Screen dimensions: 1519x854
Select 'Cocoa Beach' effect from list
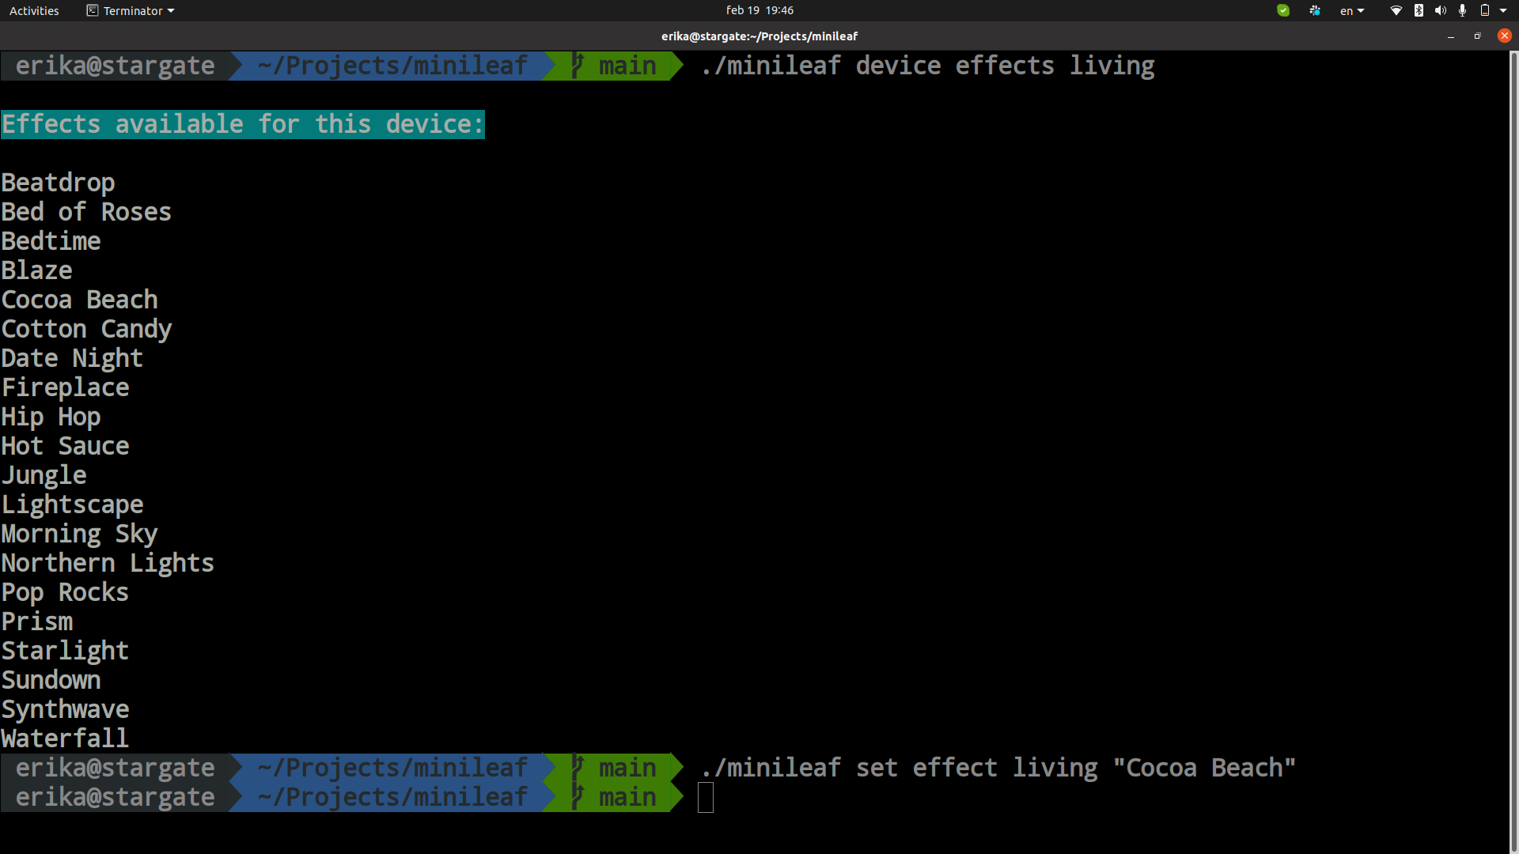[79, 299]
